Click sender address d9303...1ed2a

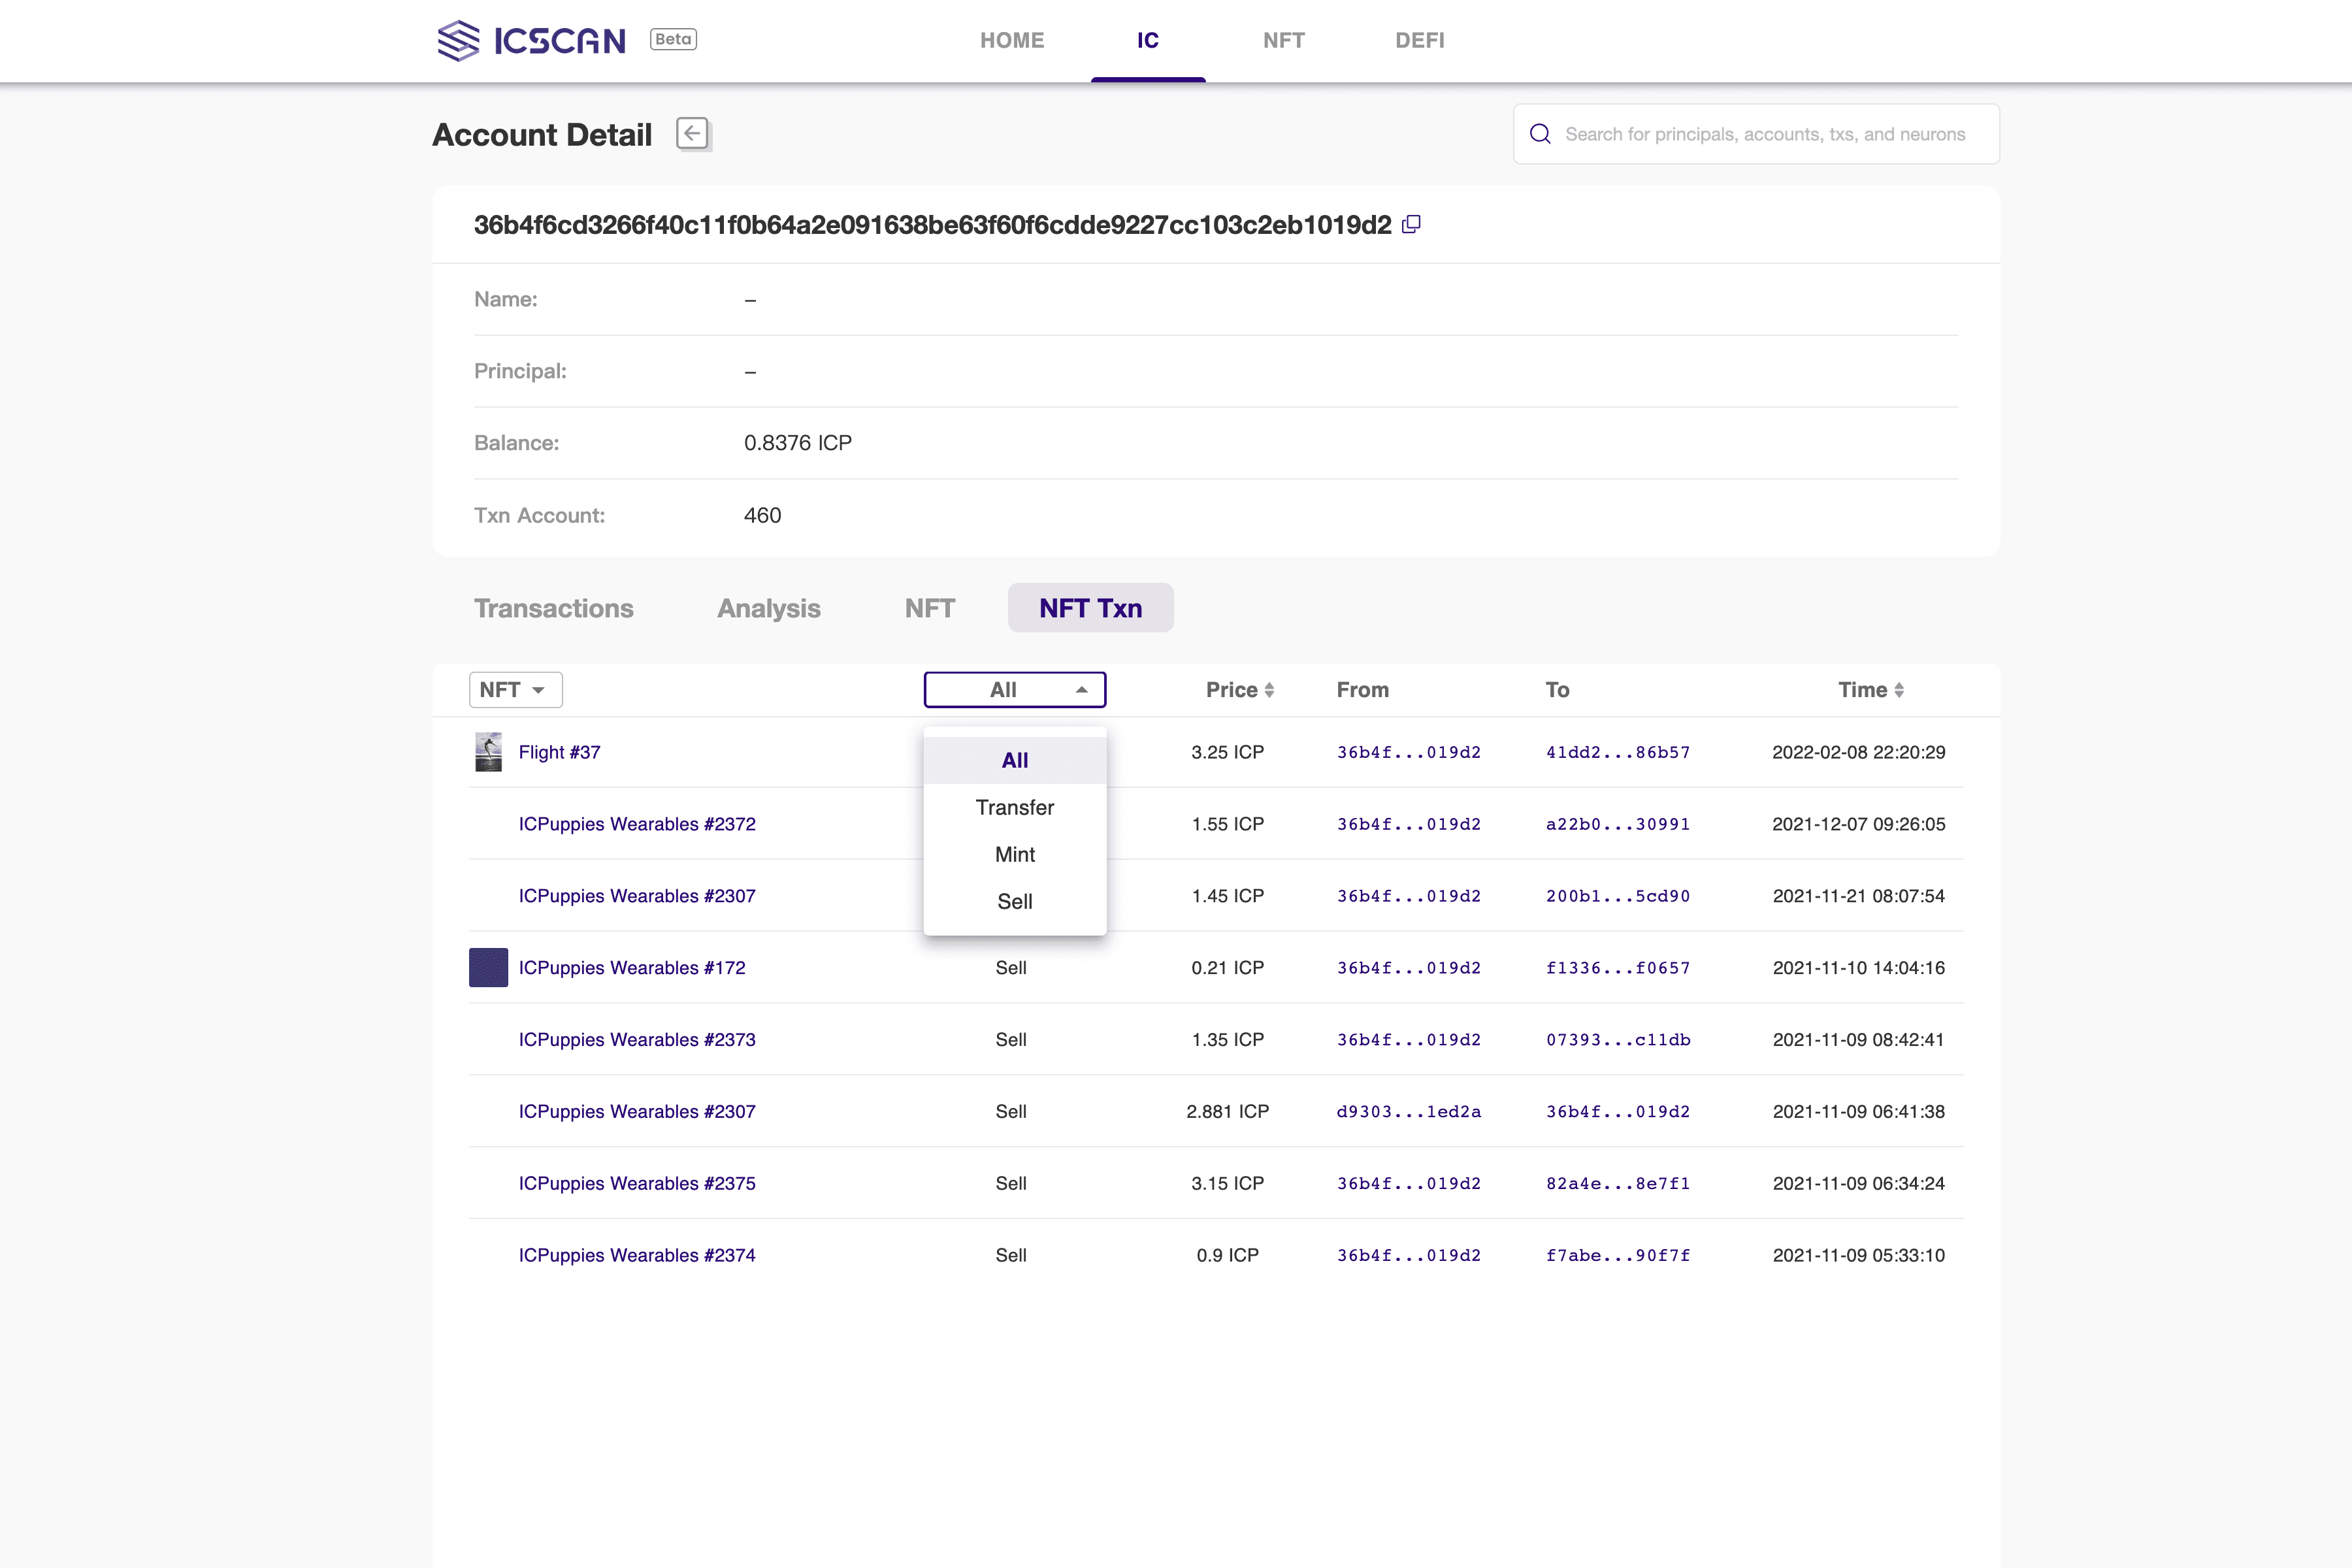(x=1408, y=1111)
